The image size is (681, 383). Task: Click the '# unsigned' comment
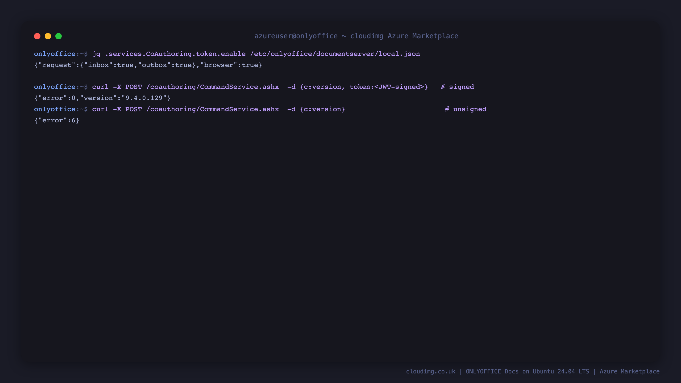[x=466, y=109]
